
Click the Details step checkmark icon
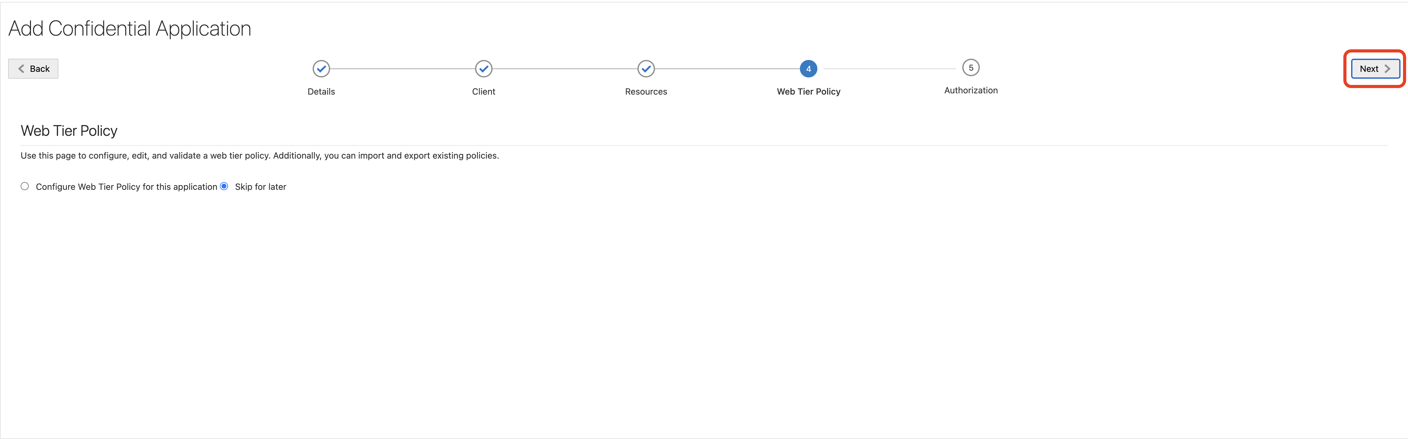point(321,69)
